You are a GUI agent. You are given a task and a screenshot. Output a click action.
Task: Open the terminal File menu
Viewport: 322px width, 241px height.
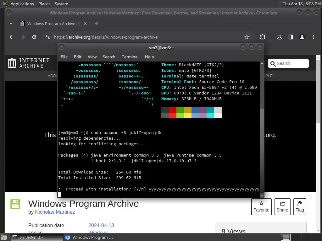coord(64,57)
